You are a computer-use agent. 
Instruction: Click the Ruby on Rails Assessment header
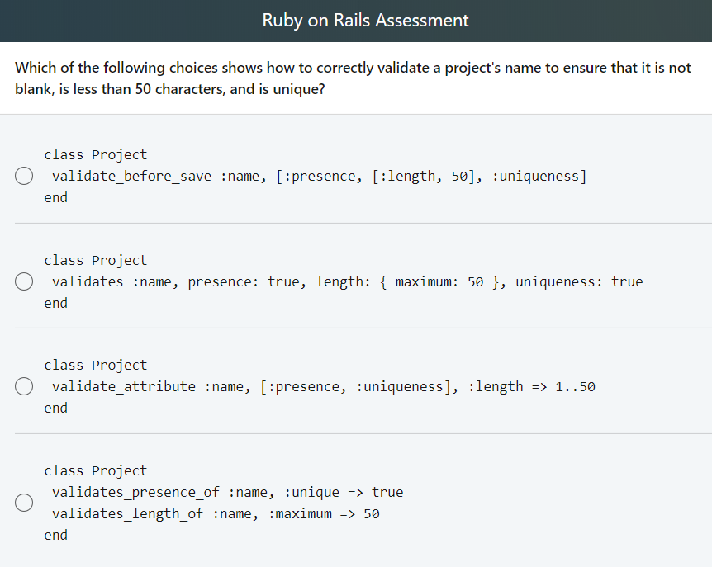click(x=364, y=20)
